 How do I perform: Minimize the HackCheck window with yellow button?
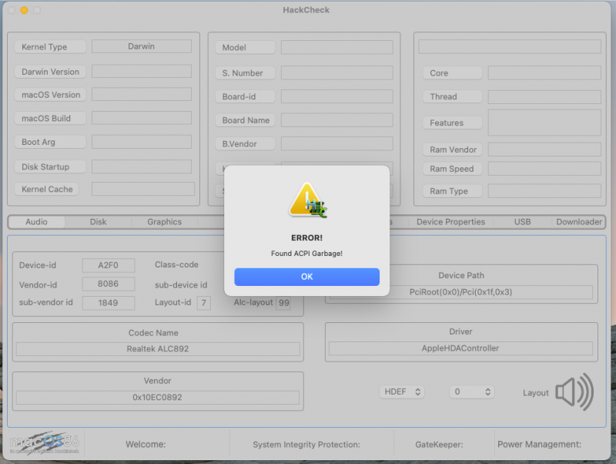pos(25,10)
